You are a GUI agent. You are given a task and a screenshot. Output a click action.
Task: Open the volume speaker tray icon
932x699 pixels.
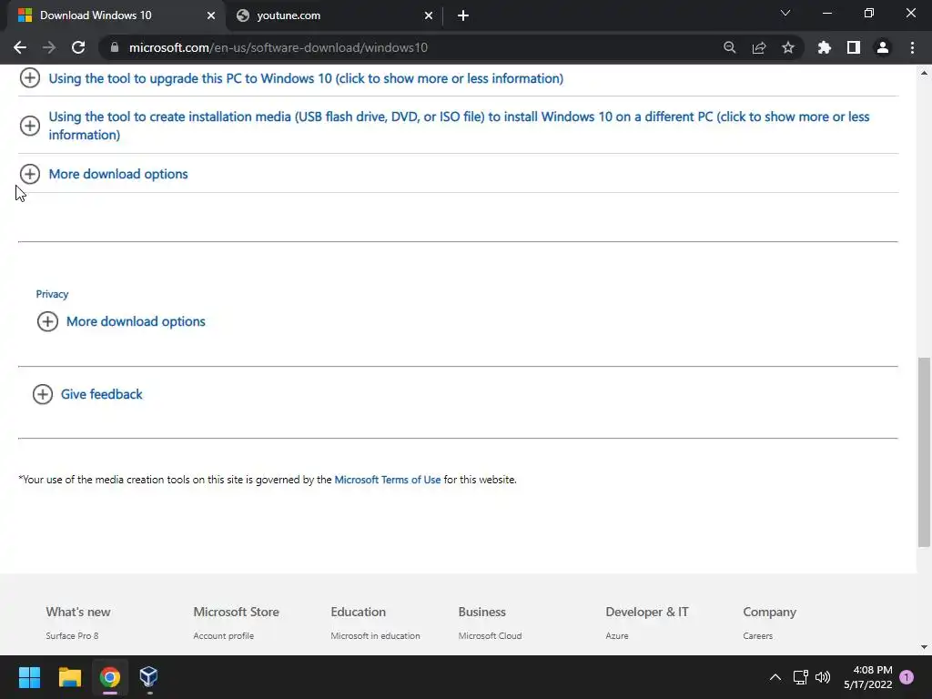pos(823,677)
